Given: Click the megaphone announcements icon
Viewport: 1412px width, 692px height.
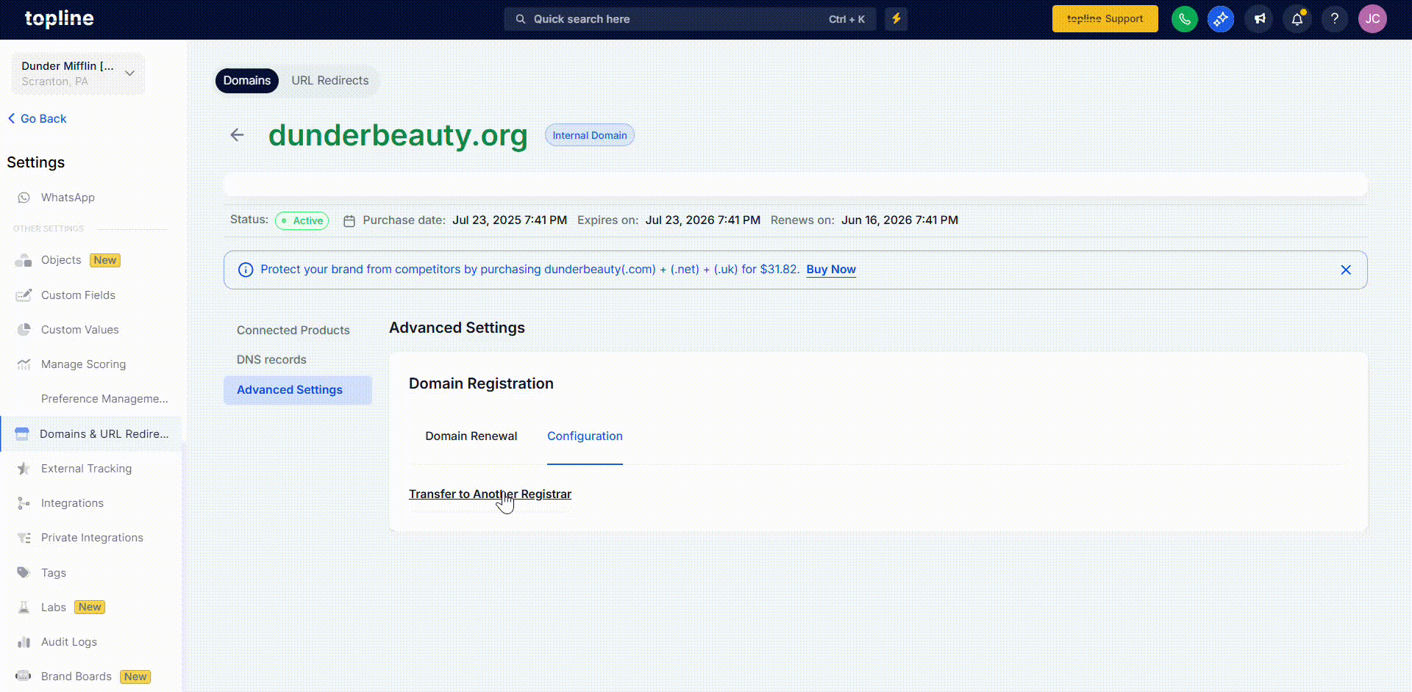Looking at the screenshot, I should click(x=1259, y=19).
